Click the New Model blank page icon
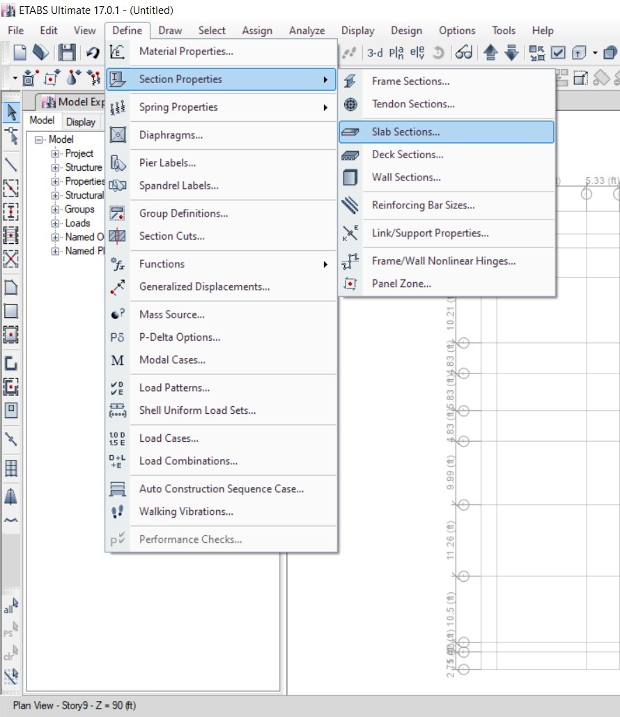The width and height of the screenshot is (620, 717). (x=20, y=53)
